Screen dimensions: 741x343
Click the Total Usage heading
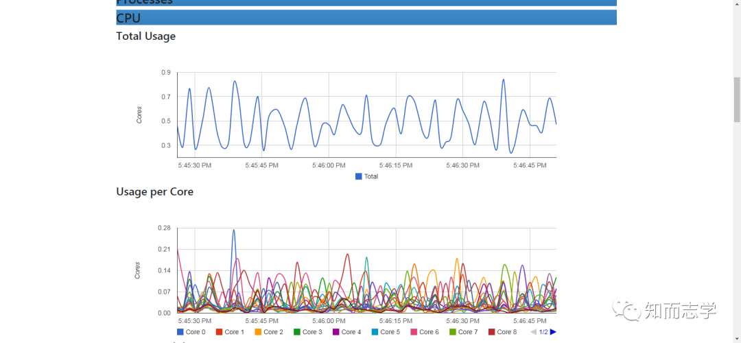pyautogui.click(x=146, y=36)
